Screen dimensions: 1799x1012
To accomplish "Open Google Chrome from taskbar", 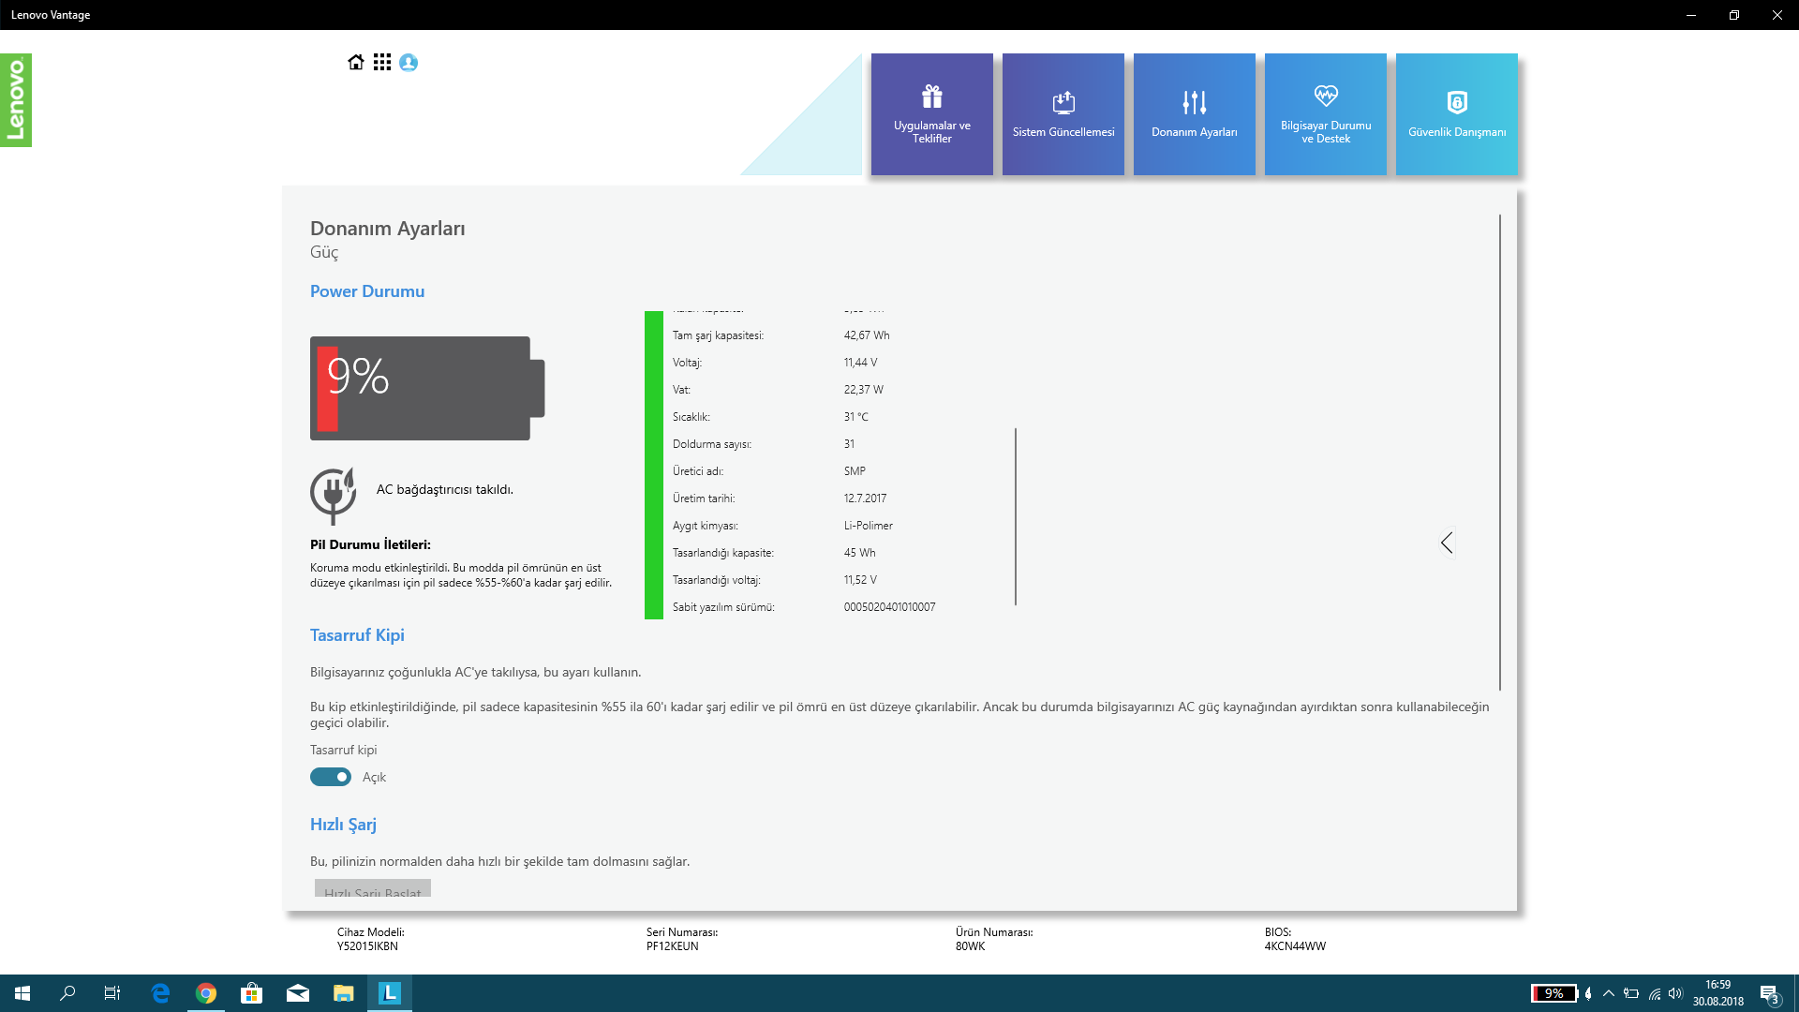I will (x=206, y=993).
